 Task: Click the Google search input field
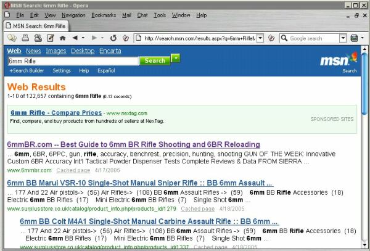(x=314, y=38)
